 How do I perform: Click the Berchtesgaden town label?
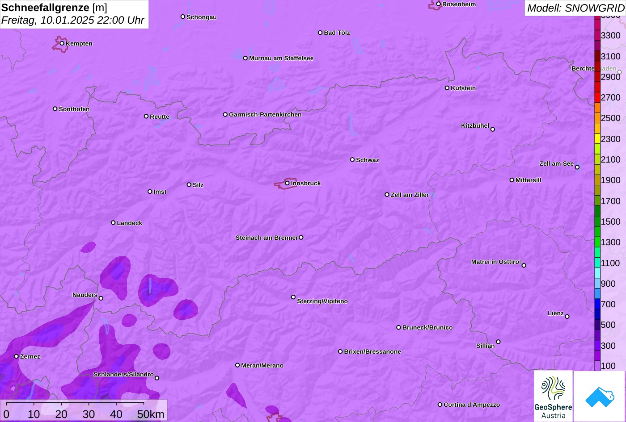[594, 68]
